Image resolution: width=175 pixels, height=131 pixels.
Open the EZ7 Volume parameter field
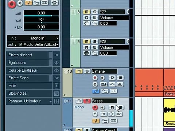(114, 18)
